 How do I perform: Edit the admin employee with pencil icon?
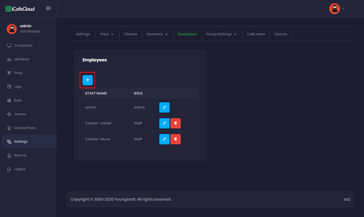tap(164, 107)
